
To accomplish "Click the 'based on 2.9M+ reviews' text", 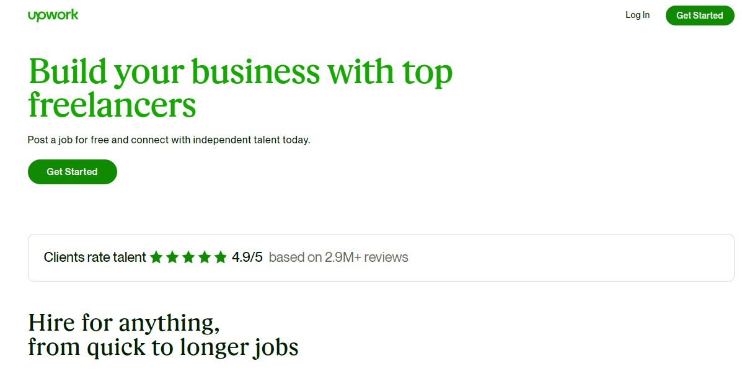I will point(338,257).
